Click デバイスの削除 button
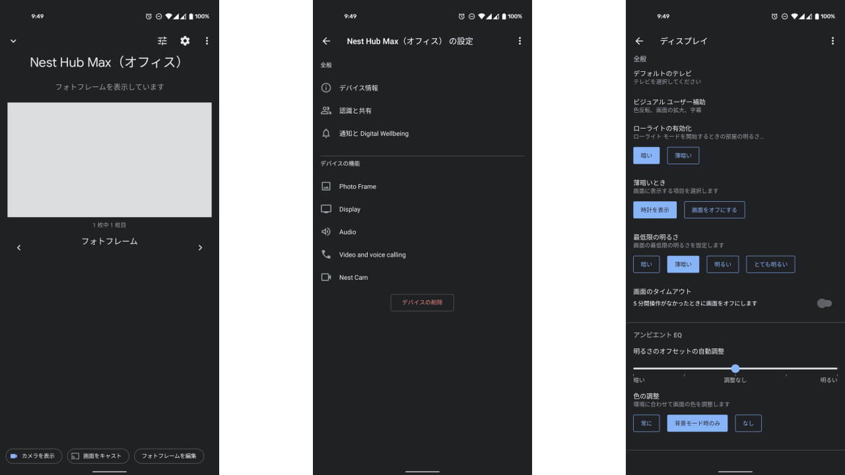The width and height of the screenshot is (845, 475). pyautogui.click(x=422, y=302)
